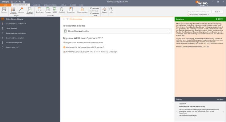Open the Steuererklärung vorbereiten next-step row
Viewport: 226px width, 122px height.
tap(117, 31)
